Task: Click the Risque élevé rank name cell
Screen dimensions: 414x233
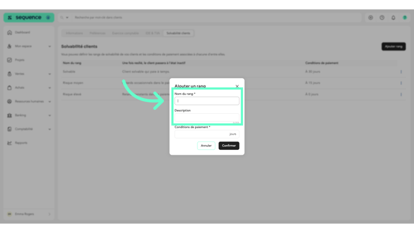Action: click(x=72, y=95)
